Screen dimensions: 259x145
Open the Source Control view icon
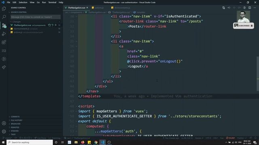coord(4,25)
